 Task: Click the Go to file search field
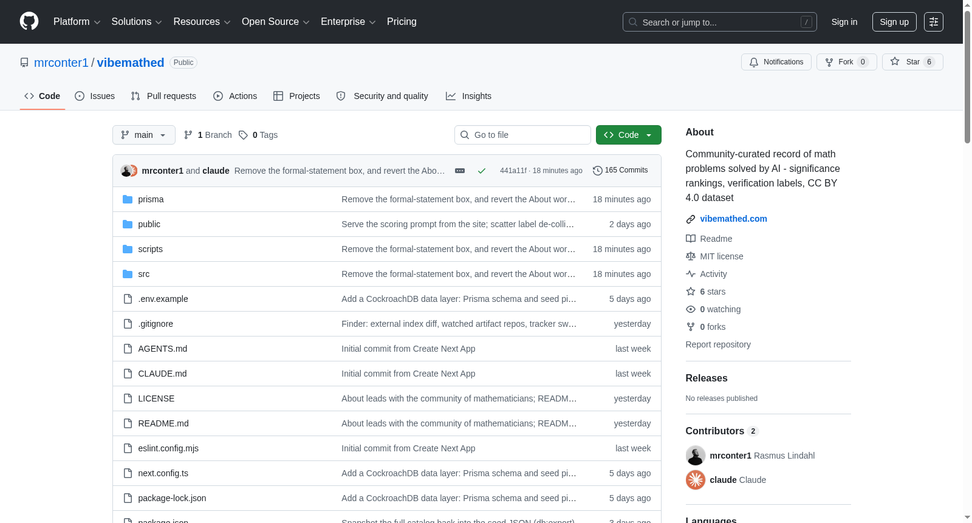click(x=522, y=135)
